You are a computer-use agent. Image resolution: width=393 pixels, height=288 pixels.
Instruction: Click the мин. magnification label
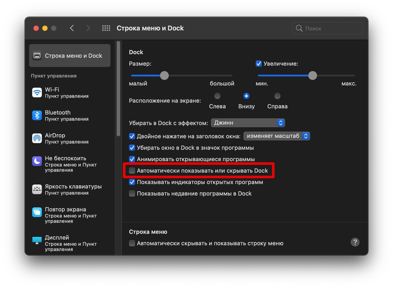pos(262,84)
